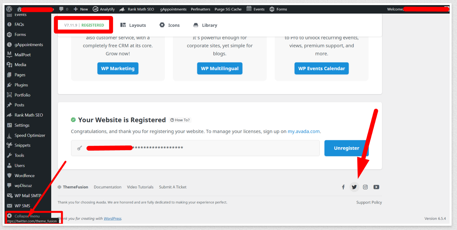Click the Unregister button
This screenshot has width=457, height=230.
point(346,148)
